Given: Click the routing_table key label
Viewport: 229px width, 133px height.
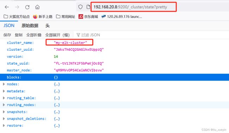Looking at the screenshot, I should 21,98.
